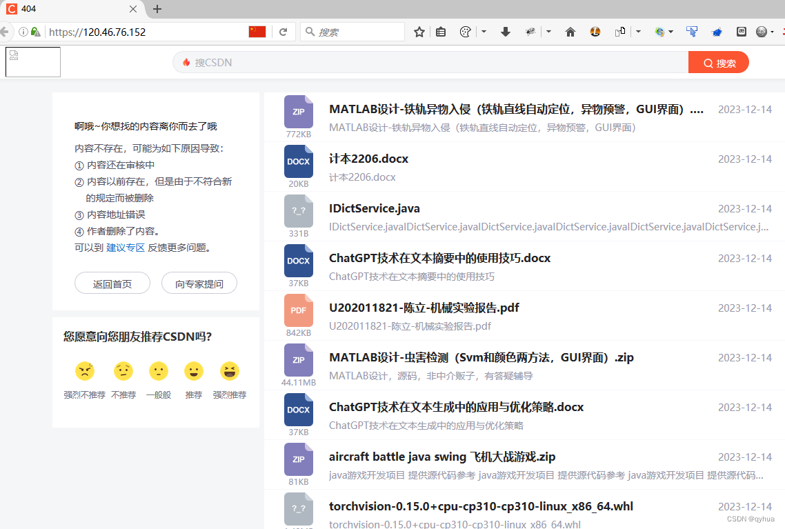Image resolution: width=785 pixels, height=529 pixels.
Task: Rate 不推荐 with the skeptical emoji
Action: click(x=123, y=371)
